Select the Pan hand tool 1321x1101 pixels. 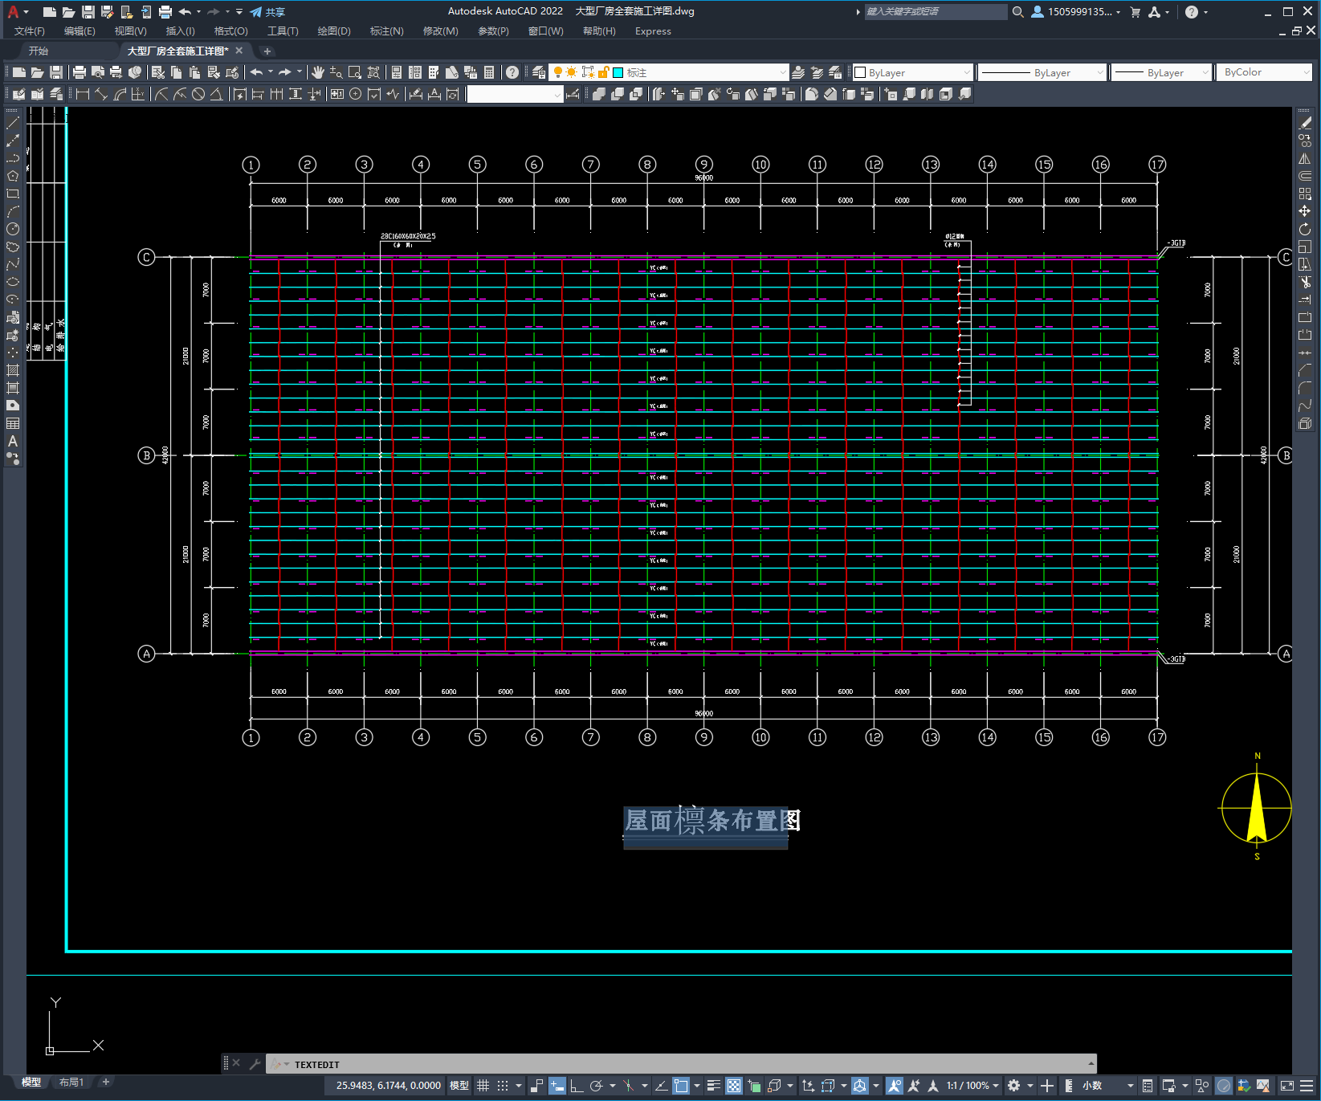click(318, 72)
